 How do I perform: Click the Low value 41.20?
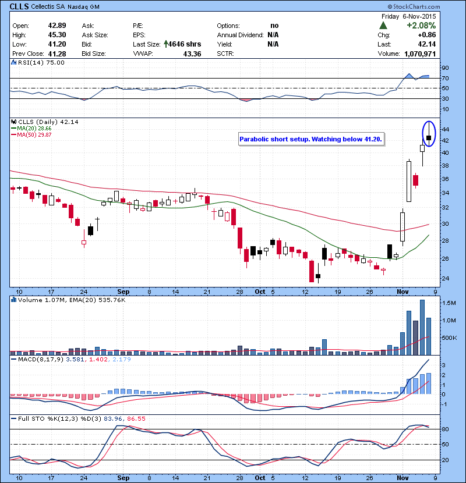click(57, 44)
